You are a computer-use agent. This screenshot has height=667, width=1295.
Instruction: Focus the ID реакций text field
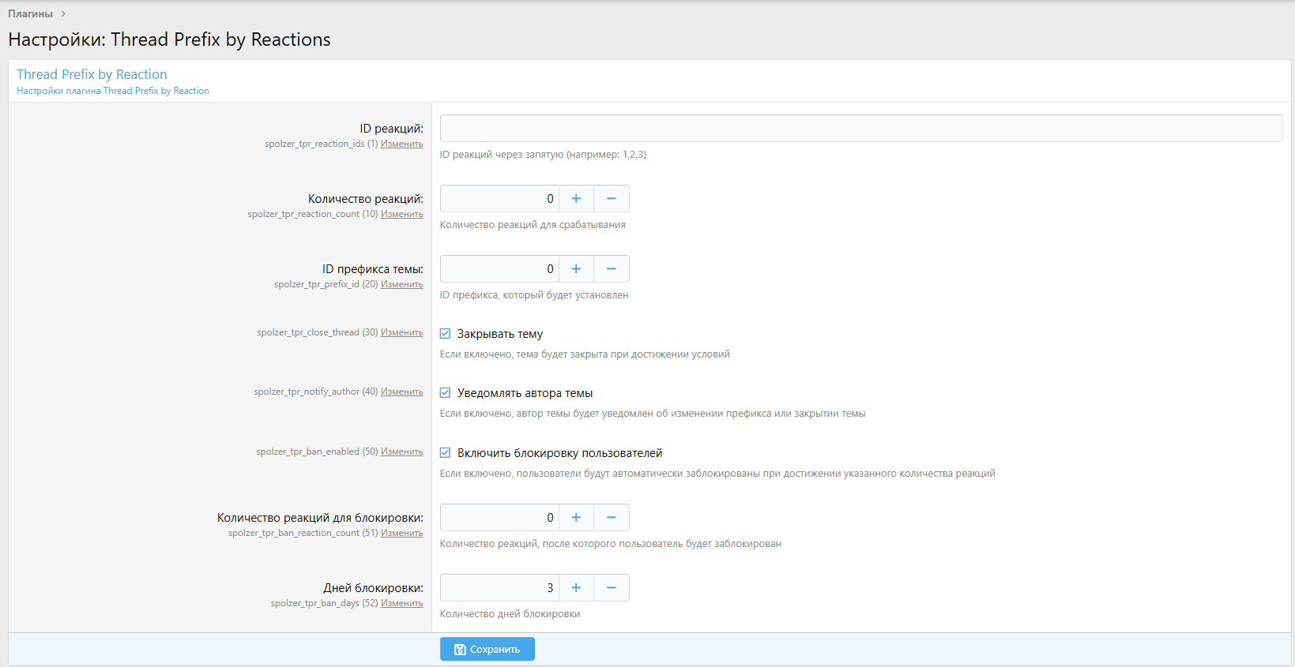[x=860, y=129]
